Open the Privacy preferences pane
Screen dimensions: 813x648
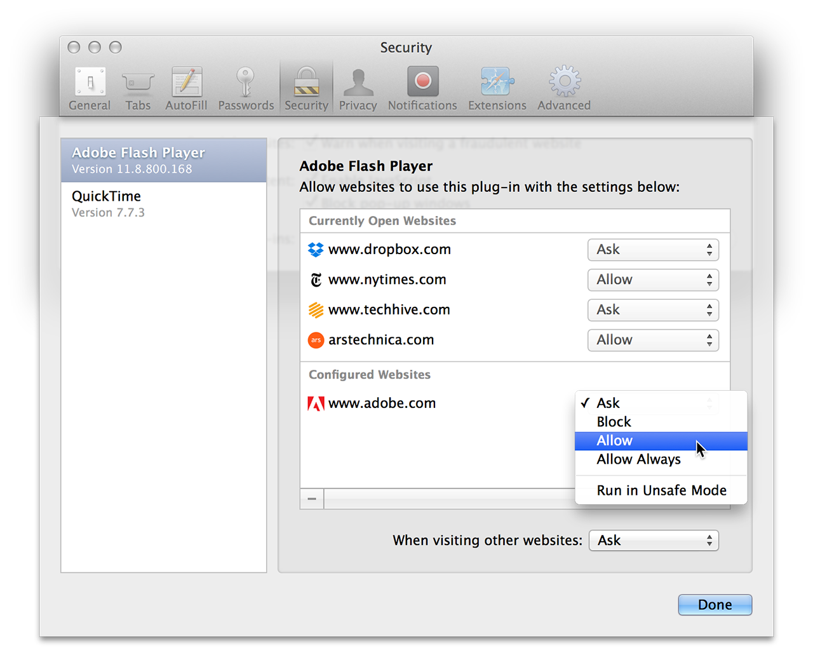(x=358, y=89)
